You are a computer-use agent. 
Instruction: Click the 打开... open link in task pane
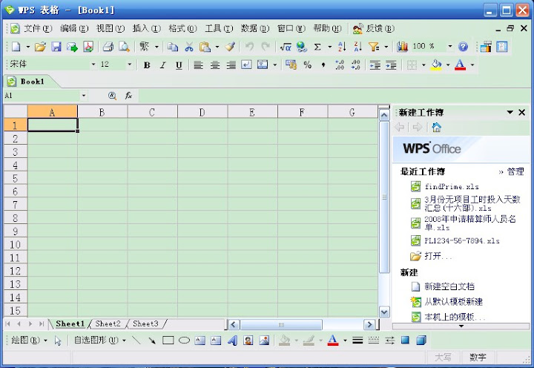438,256
